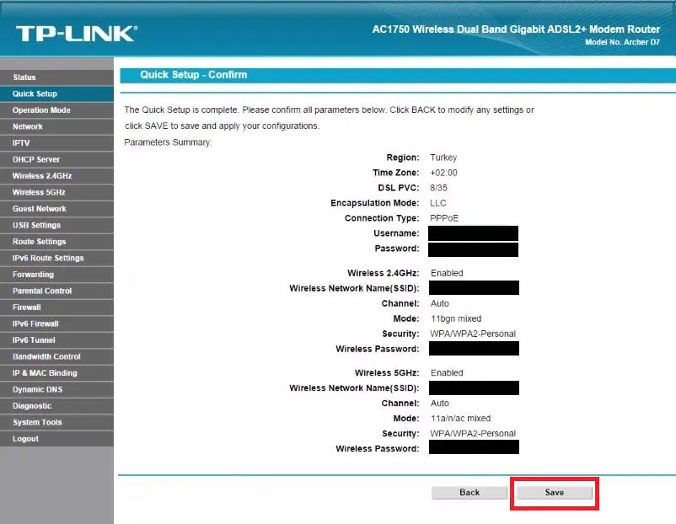Log out of the router
This screenshot has height=524, width=676.
pos(25,438)
